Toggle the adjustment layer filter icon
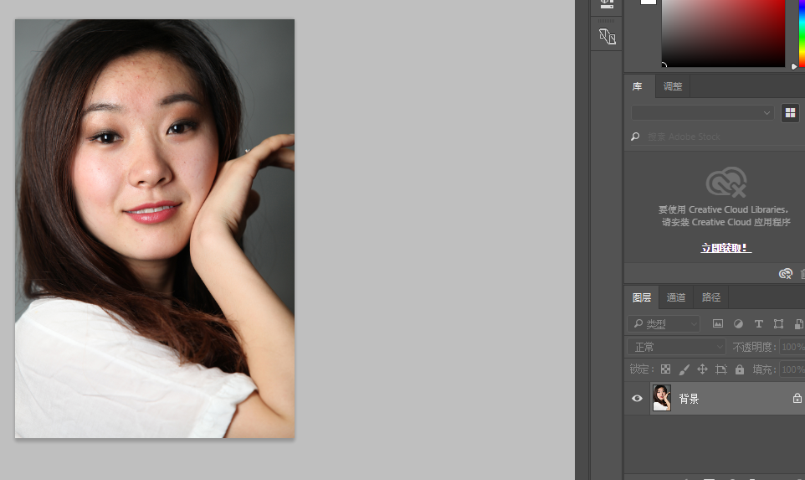This screenshot has height=480, width=805. (738, 323)
